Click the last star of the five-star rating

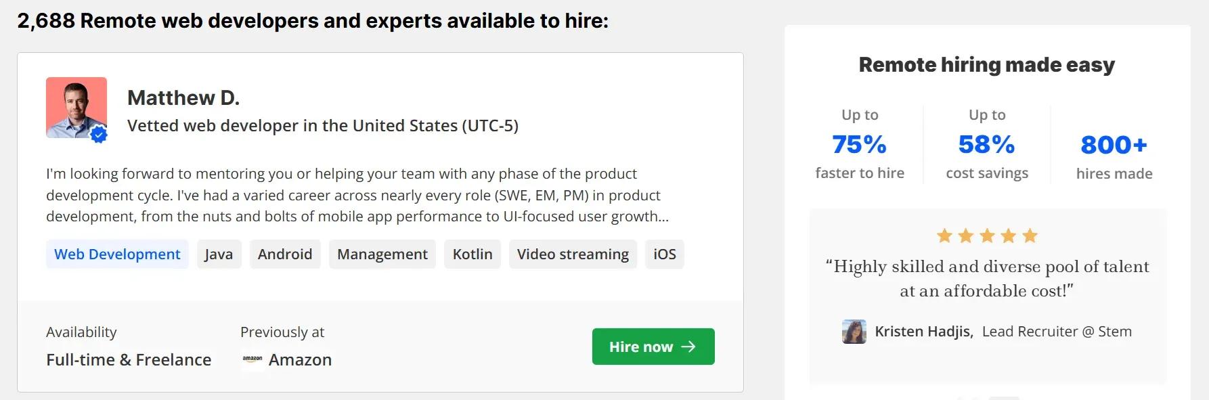[x=1030, y=236]
